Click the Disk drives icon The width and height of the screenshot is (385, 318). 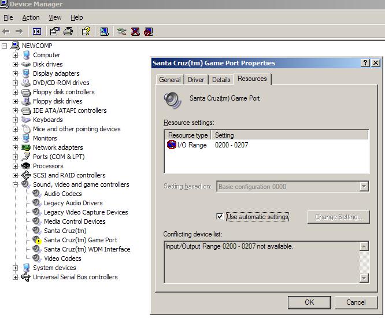pyautogui.click(x=26, y=64)
